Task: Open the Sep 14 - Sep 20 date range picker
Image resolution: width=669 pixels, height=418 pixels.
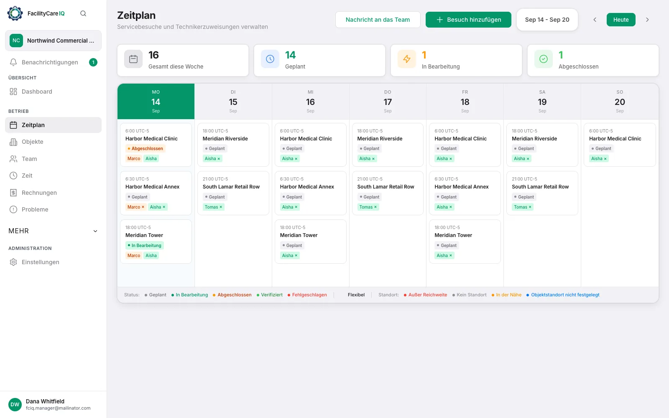Action: 547,20
